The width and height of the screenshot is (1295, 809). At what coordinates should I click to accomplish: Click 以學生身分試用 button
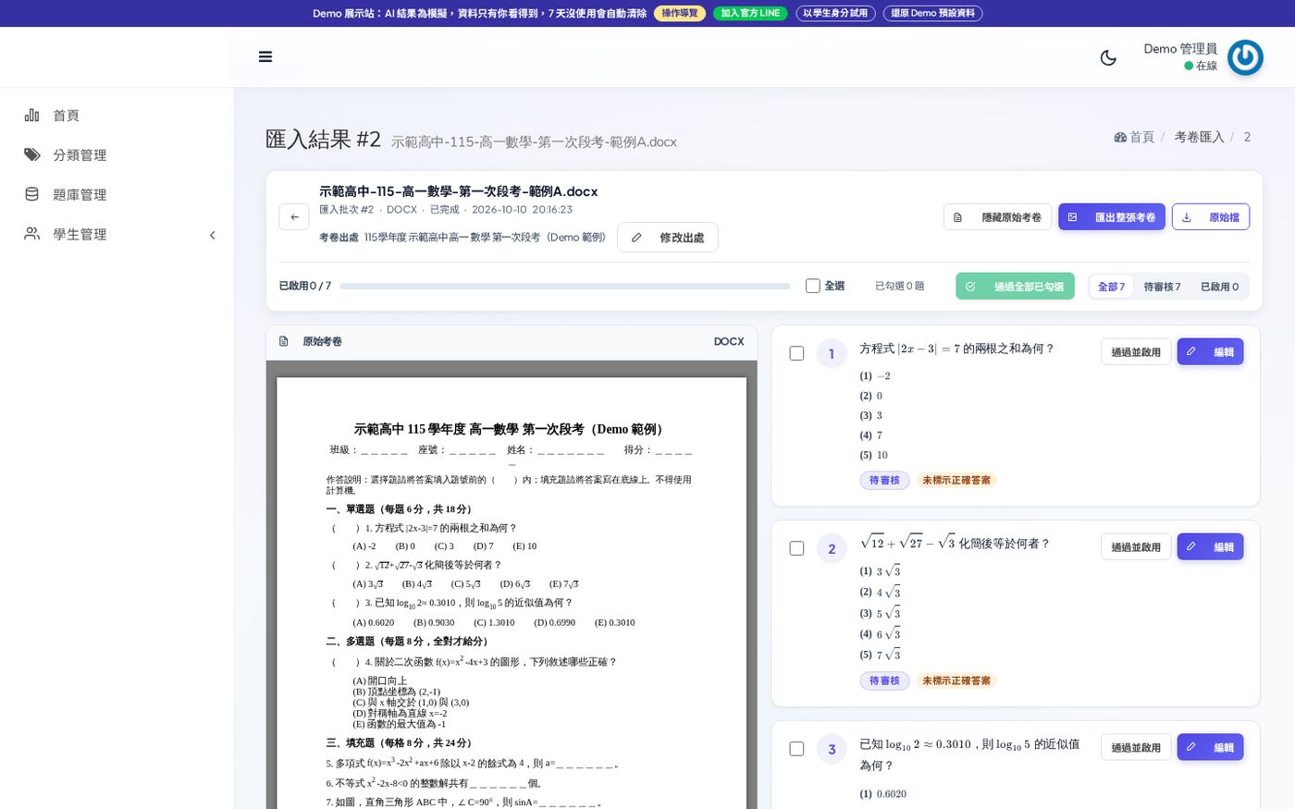(x=835, y=13)
